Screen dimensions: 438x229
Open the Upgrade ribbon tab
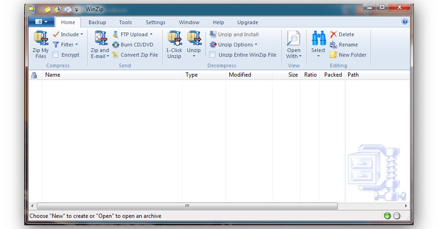(x=247, y=22)
